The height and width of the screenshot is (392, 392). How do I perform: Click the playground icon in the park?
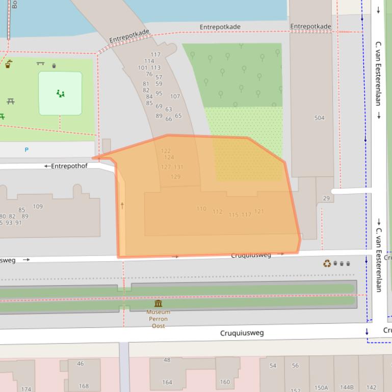[61, 94]
